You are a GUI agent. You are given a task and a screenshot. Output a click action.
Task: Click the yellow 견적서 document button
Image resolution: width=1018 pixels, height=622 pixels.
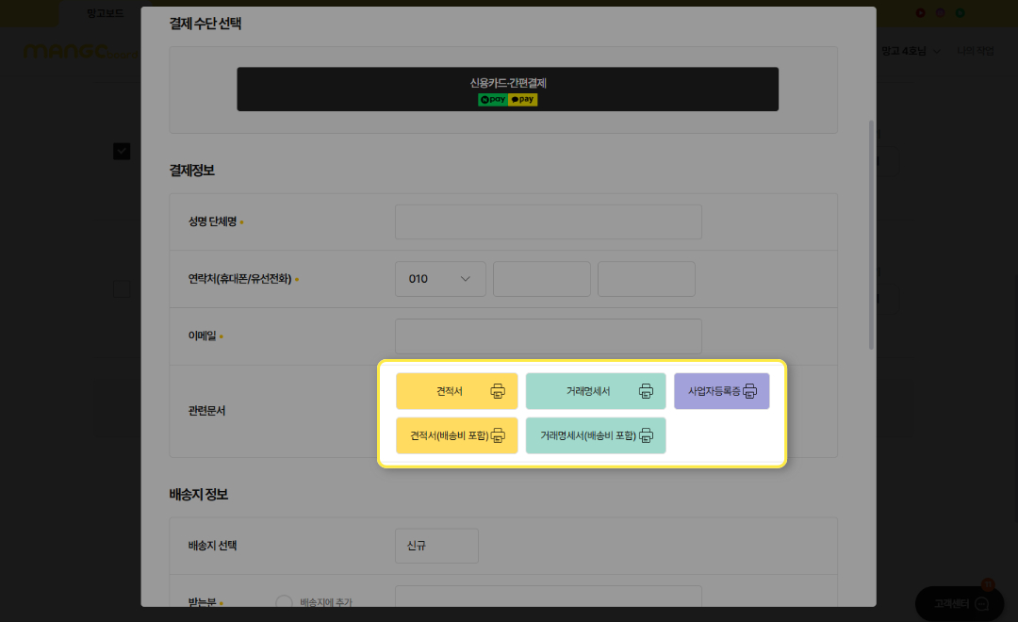(x=450, y=391)
